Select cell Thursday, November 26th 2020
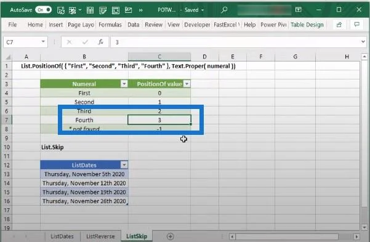The image size is (370, 242). coord(84,201)
